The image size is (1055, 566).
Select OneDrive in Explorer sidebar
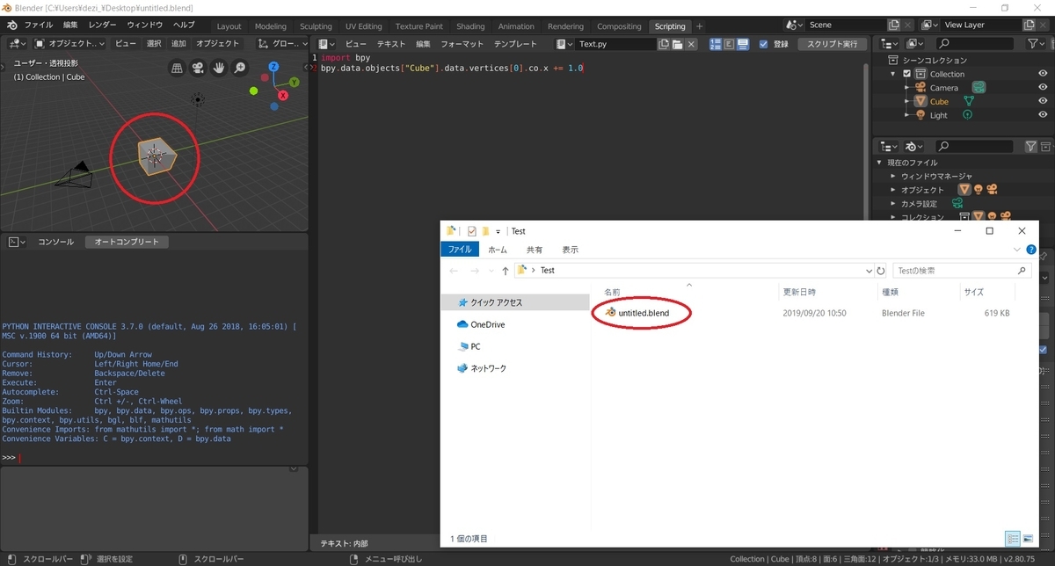[481, 324]
